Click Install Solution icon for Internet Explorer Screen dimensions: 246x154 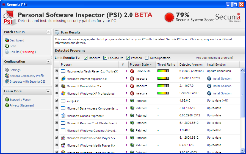(209, 79)
